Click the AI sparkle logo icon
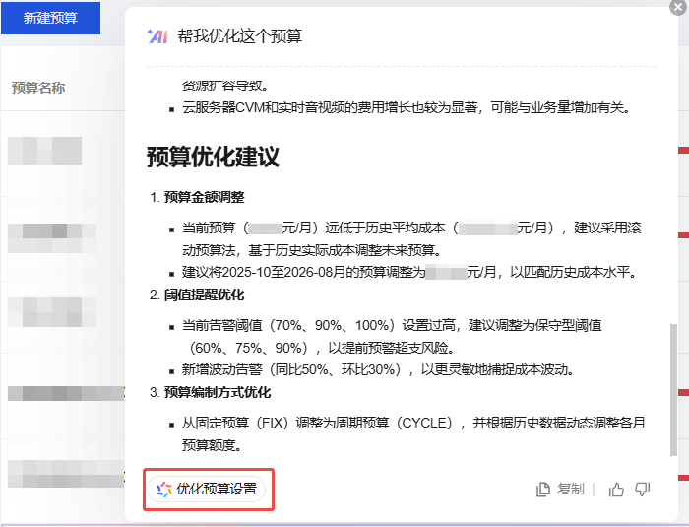689x527 pixels. pyautogui.click(x=157, y=36)
